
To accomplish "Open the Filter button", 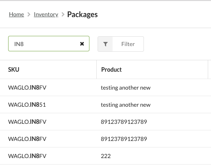I will coord(121,44).
